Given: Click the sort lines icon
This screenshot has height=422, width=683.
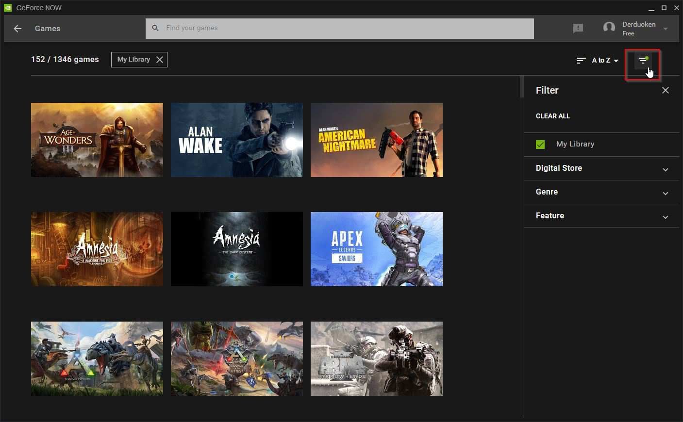Looking at the screenshot, I should pyautogui.click(x=581, y=61).
